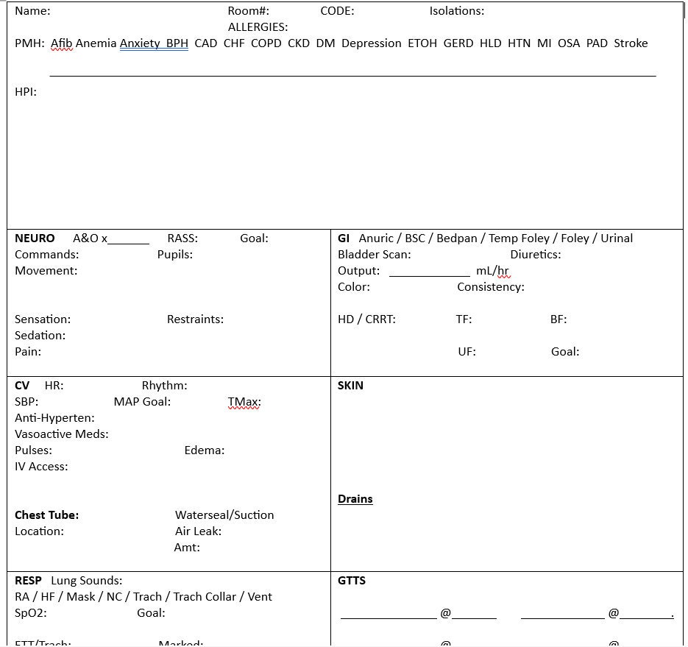
Task: Click the underlined Drains heading
Action: [355, 498]
